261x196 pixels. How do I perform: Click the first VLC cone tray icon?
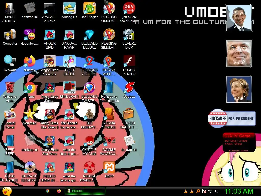pos(186,191)
